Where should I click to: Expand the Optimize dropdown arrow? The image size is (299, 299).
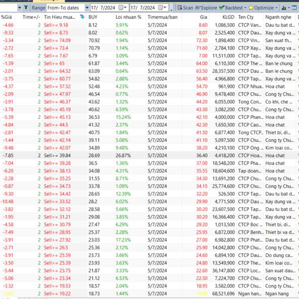pyautogui.click(x=276, y=8)
